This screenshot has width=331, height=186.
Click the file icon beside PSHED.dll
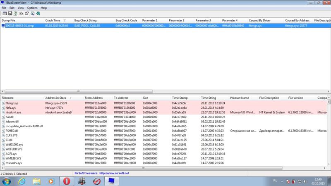click(3, 131)
